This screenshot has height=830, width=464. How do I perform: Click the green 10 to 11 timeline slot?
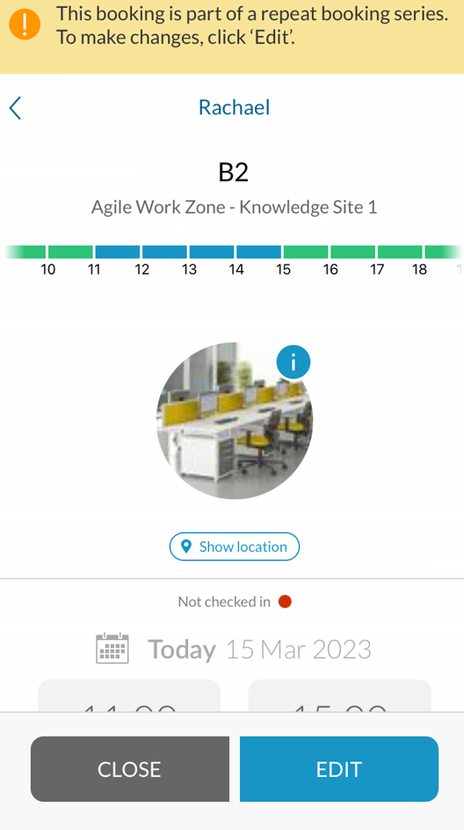click(x=70, y=252)
